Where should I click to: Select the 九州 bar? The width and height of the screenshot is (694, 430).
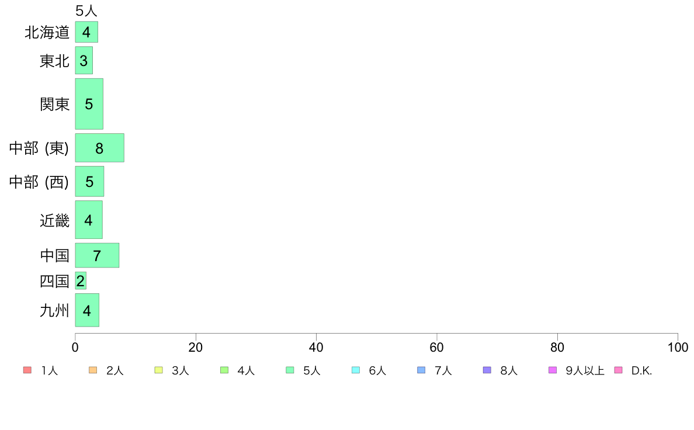pyautogui.click(x=87, y=310)
